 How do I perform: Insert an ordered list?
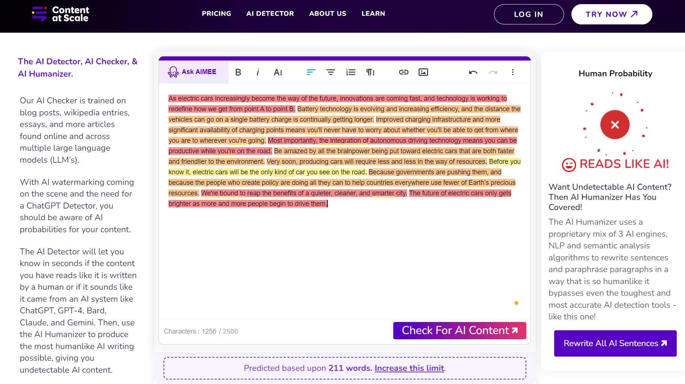pos(351,72)
